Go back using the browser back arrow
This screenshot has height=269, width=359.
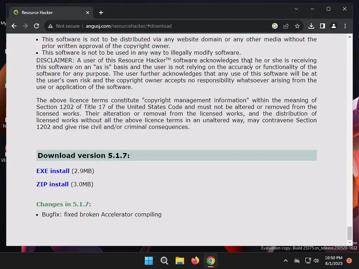[14, 26]
